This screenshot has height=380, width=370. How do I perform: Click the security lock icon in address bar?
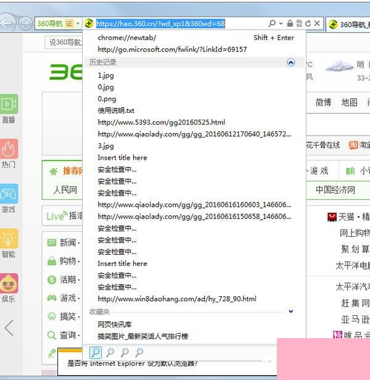click(290, 23)
